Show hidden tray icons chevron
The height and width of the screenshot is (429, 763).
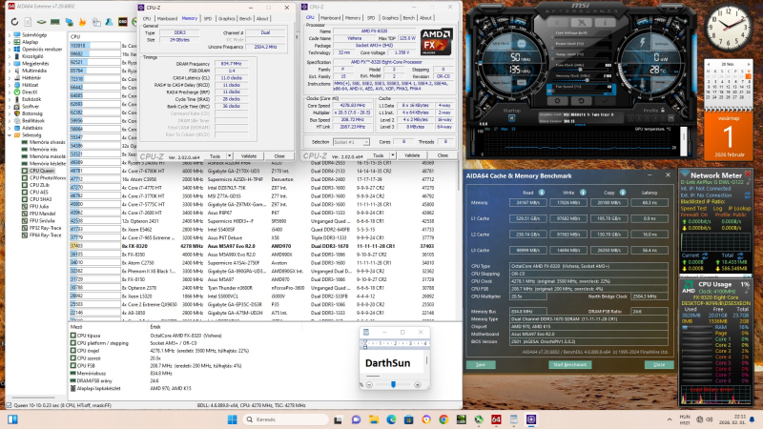click(670, 419)
